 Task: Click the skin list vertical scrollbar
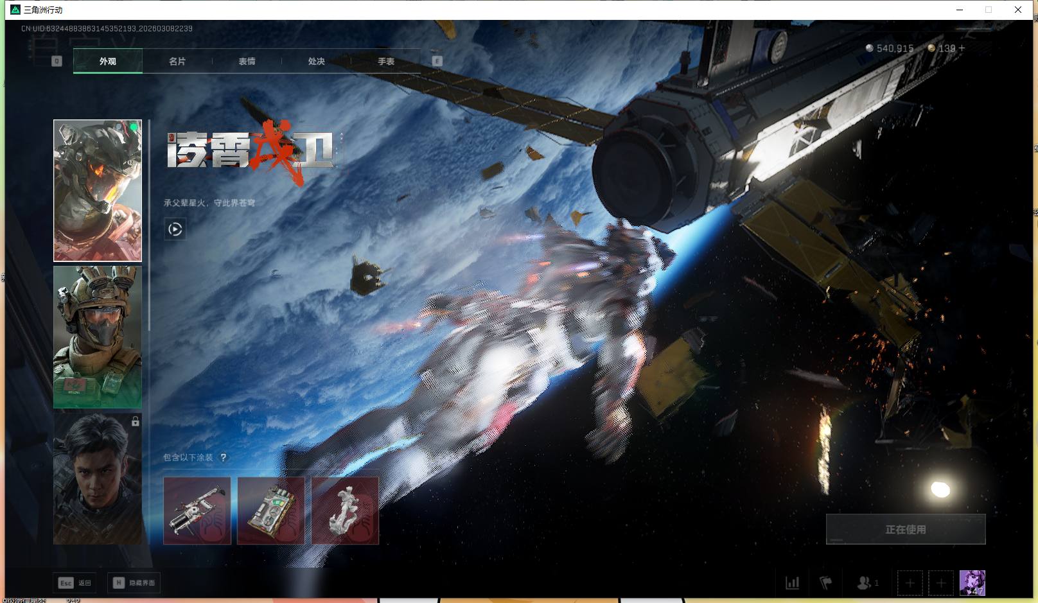[149, 225]
